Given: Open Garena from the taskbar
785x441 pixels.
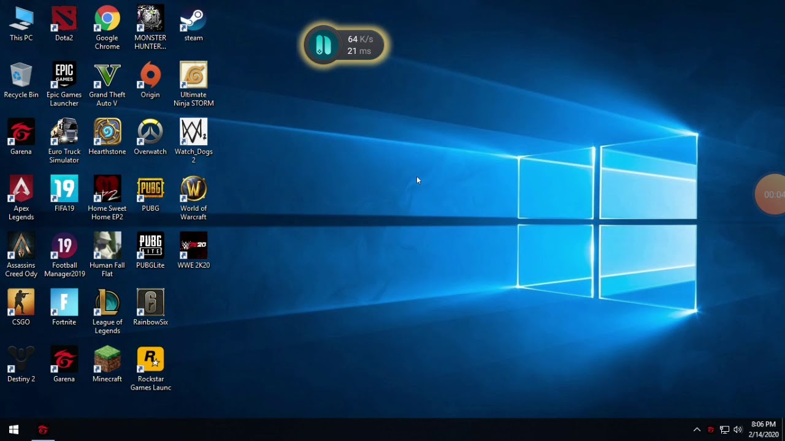Looking at the screenshot, I should (43, 429).
